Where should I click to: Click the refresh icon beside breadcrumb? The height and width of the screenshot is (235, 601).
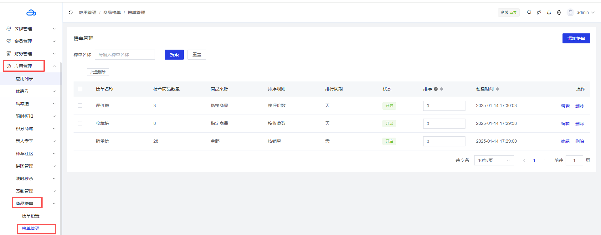tap(71, 12)
